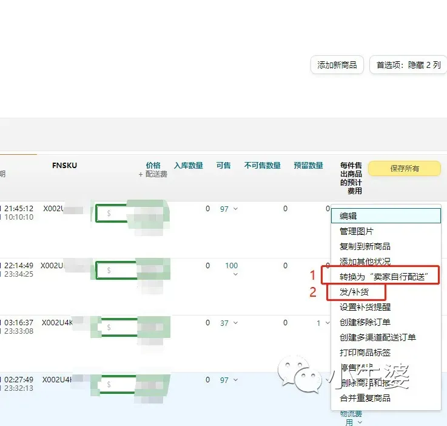Sort by 价格 column header
The image size is (447, 426).
pyautogui.click(x=153, y=166)
